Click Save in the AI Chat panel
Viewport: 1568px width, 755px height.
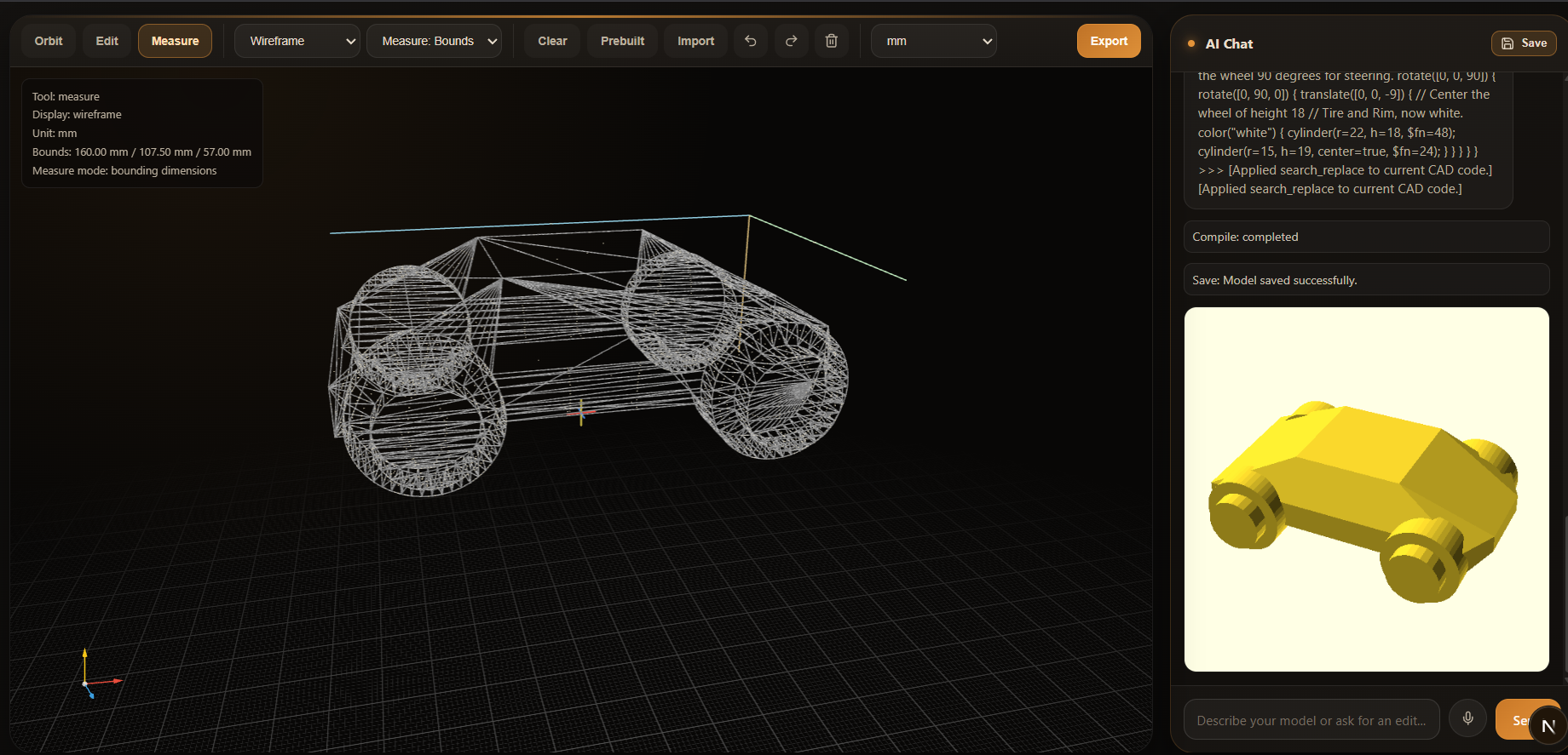[1524, 43]
